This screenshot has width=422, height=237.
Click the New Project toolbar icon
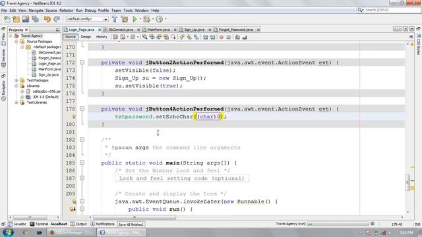pyautogui.click(x=16, y=19)
